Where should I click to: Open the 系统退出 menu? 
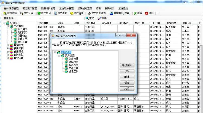123,9
